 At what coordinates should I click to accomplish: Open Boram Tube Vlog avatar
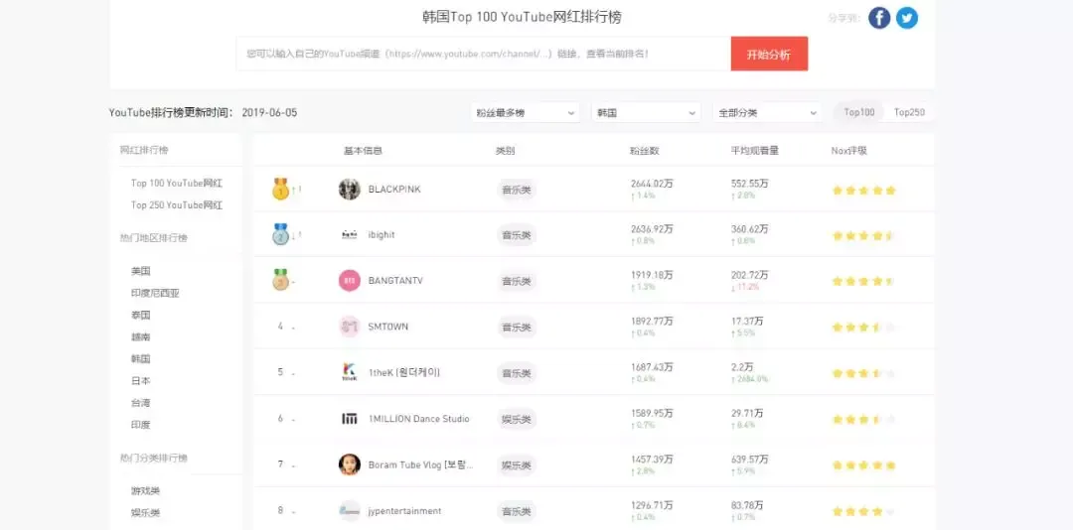350,464
